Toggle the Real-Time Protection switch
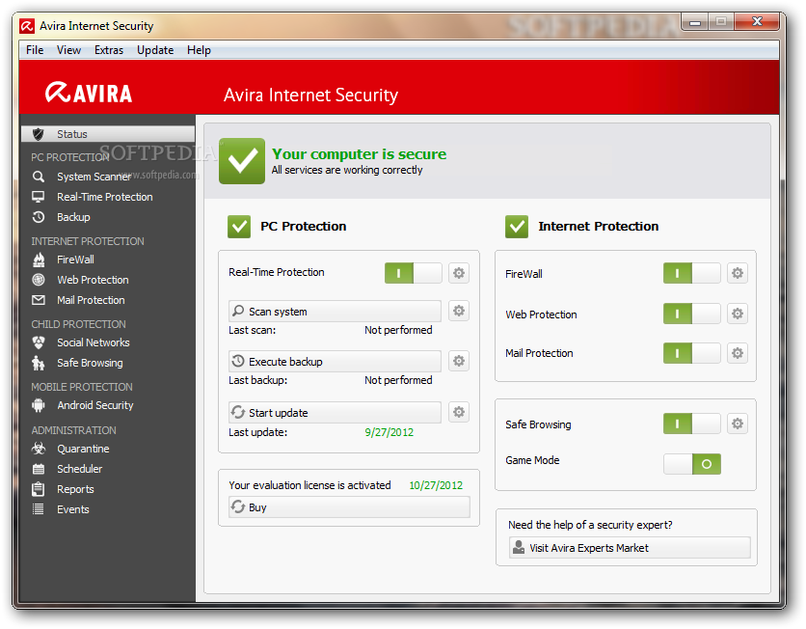Screen dimensions: 806x629 [x=413, y=273]
